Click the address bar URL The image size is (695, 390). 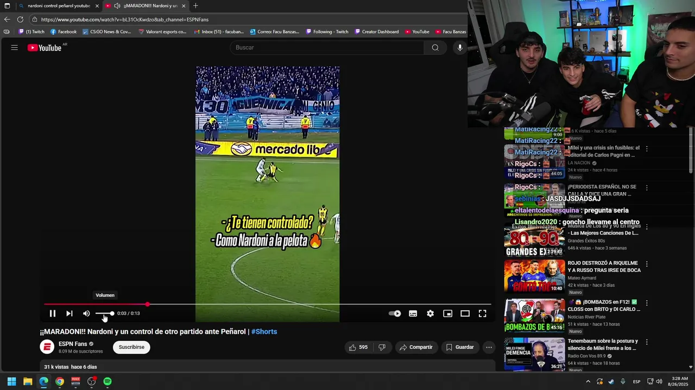coord(125,19)
